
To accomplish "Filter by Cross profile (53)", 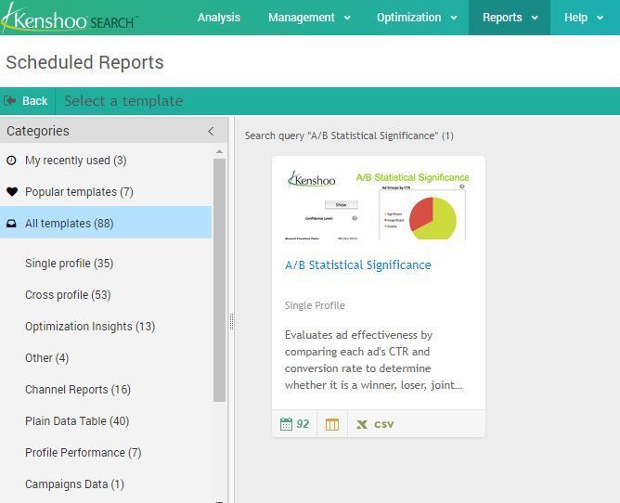I will 68,295.
